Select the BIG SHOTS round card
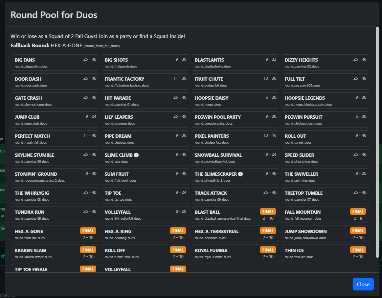382x298 pixels. coord(146,63)
